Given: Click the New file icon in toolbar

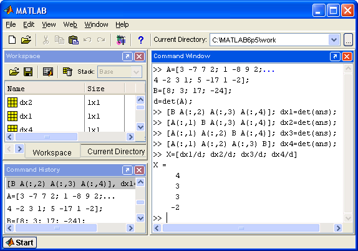Looking at the screenshot, I should (12, 40).
